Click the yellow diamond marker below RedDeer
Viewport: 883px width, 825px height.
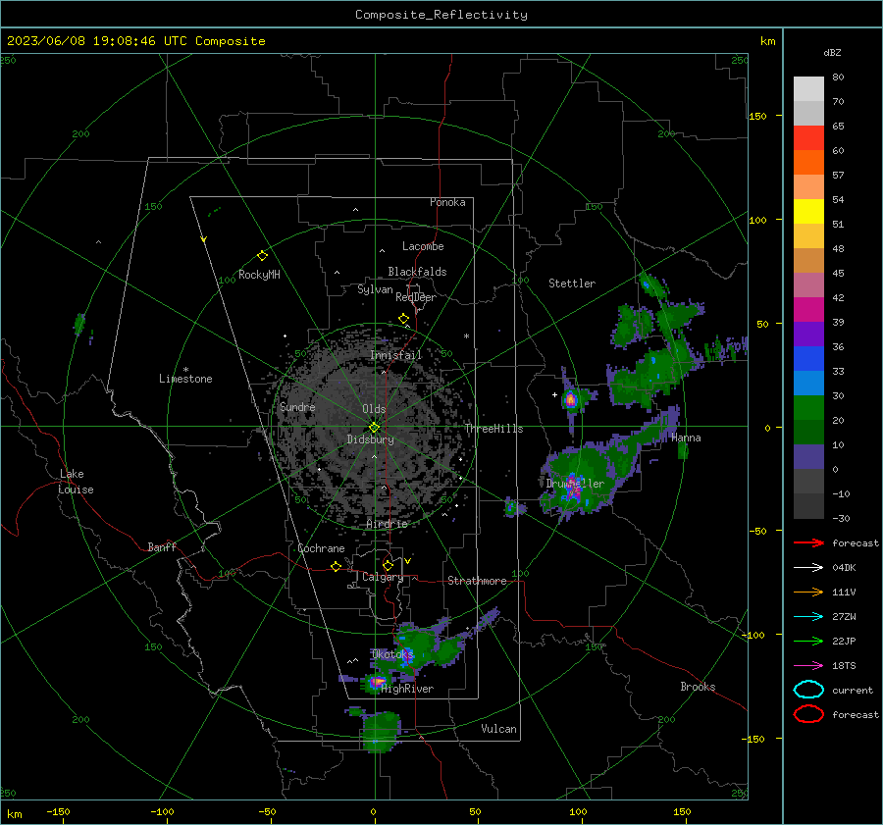tap(403, 319)
